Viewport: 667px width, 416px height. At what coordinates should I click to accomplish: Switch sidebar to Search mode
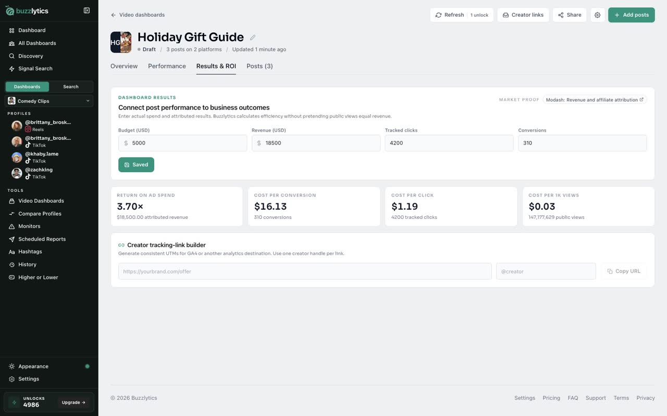click(x=71, y=87)
